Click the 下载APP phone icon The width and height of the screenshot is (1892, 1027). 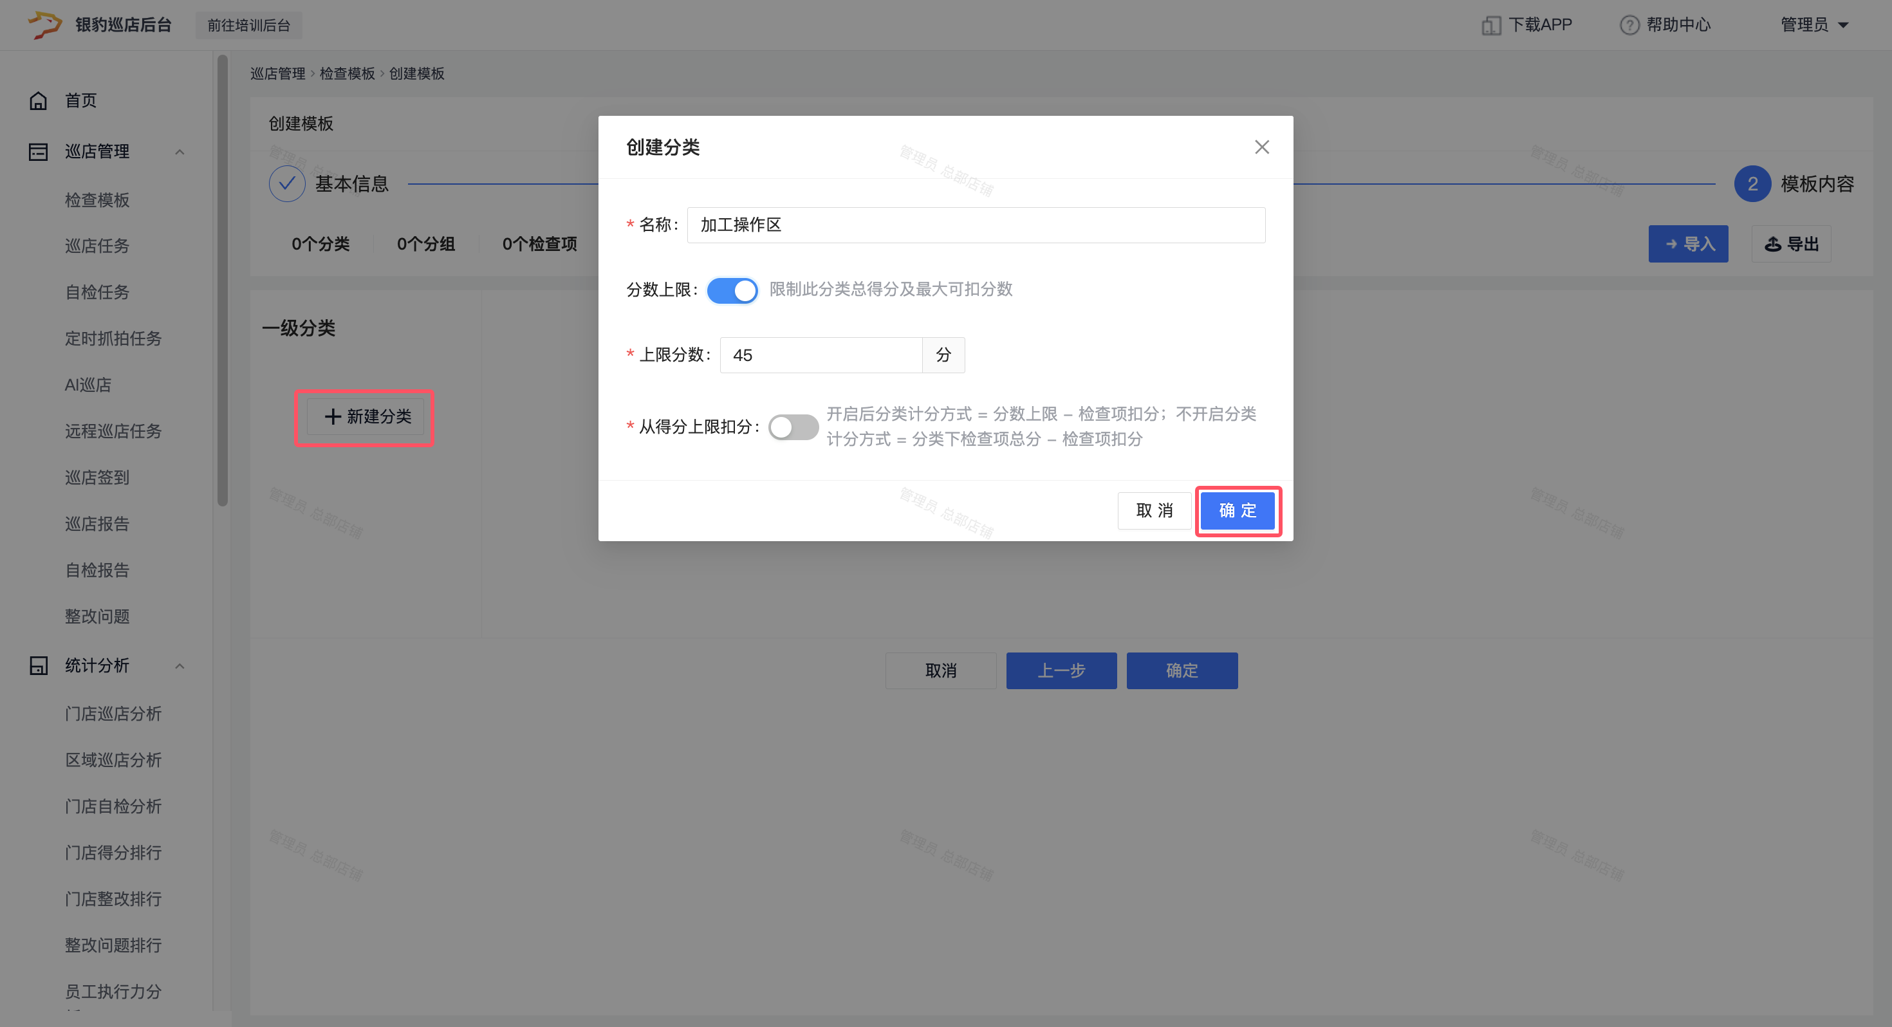(x=1490, y=25)
